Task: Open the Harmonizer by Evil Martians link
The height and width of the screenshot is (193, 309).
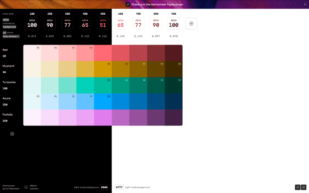Action: 11,187
